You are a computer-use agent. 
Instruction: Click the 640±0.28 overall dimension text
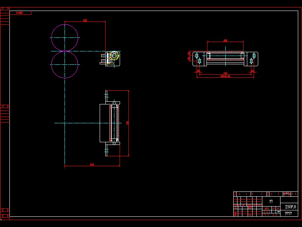click(x=226, y=76)
